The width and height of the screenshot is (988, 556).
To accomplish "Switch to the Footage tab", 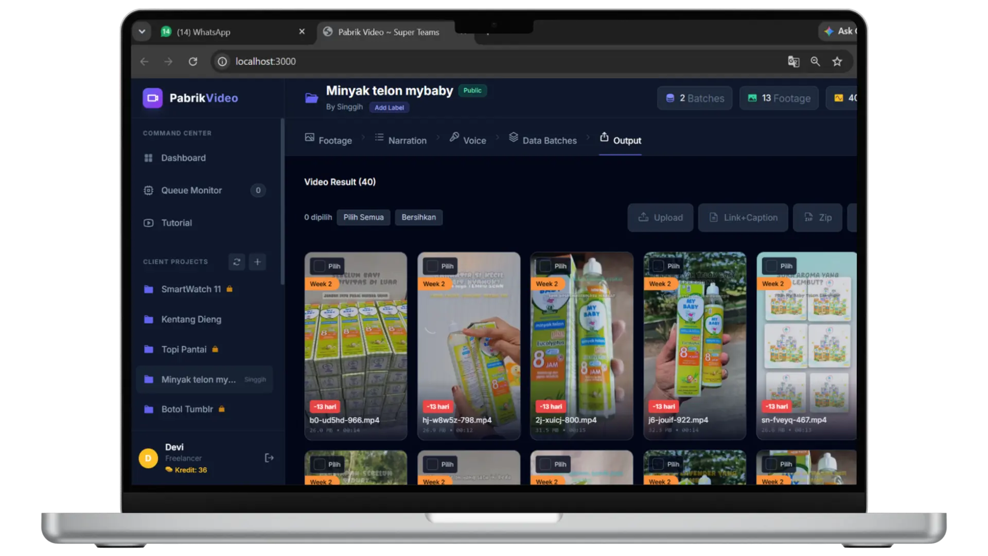I will pyautogui.click(x=328, y=140).
